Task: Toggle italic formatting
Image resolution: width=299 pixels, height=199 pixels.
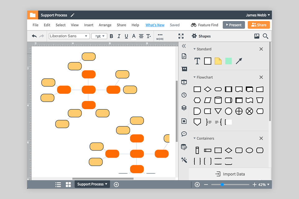Action: (119, 36)
